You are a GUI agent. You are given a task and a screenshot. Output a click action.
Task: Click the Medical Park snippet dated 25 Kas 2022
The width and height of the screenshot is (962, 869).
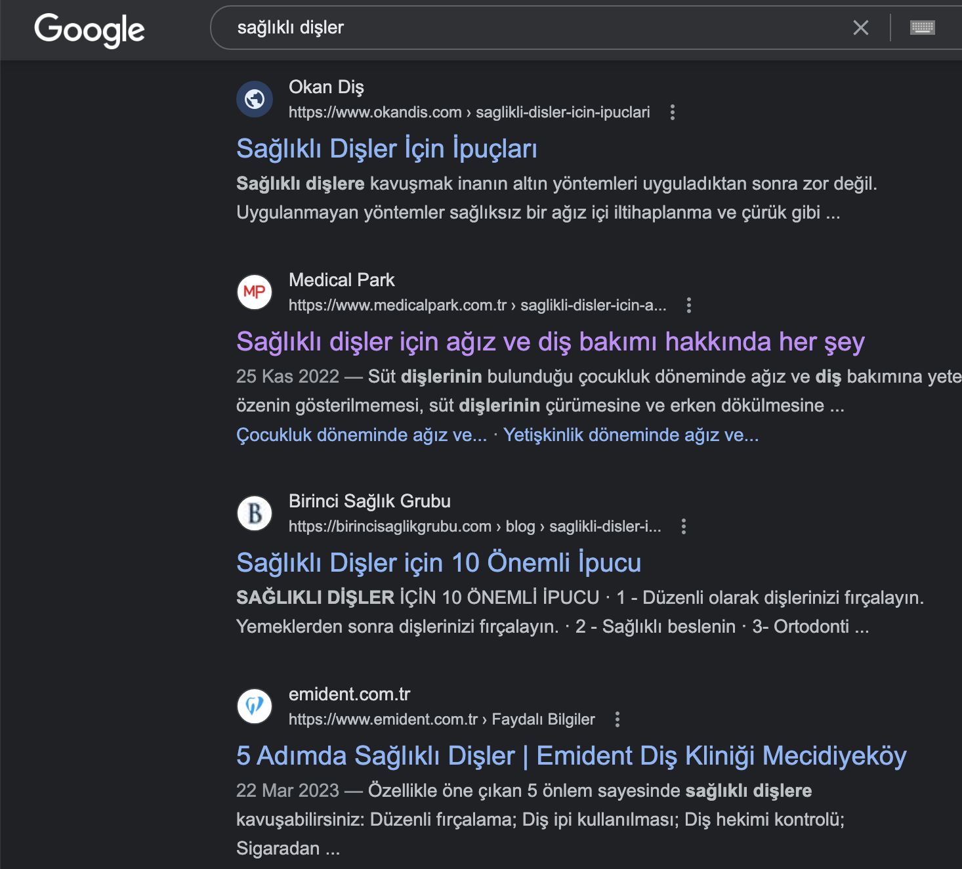coord(599,391)
